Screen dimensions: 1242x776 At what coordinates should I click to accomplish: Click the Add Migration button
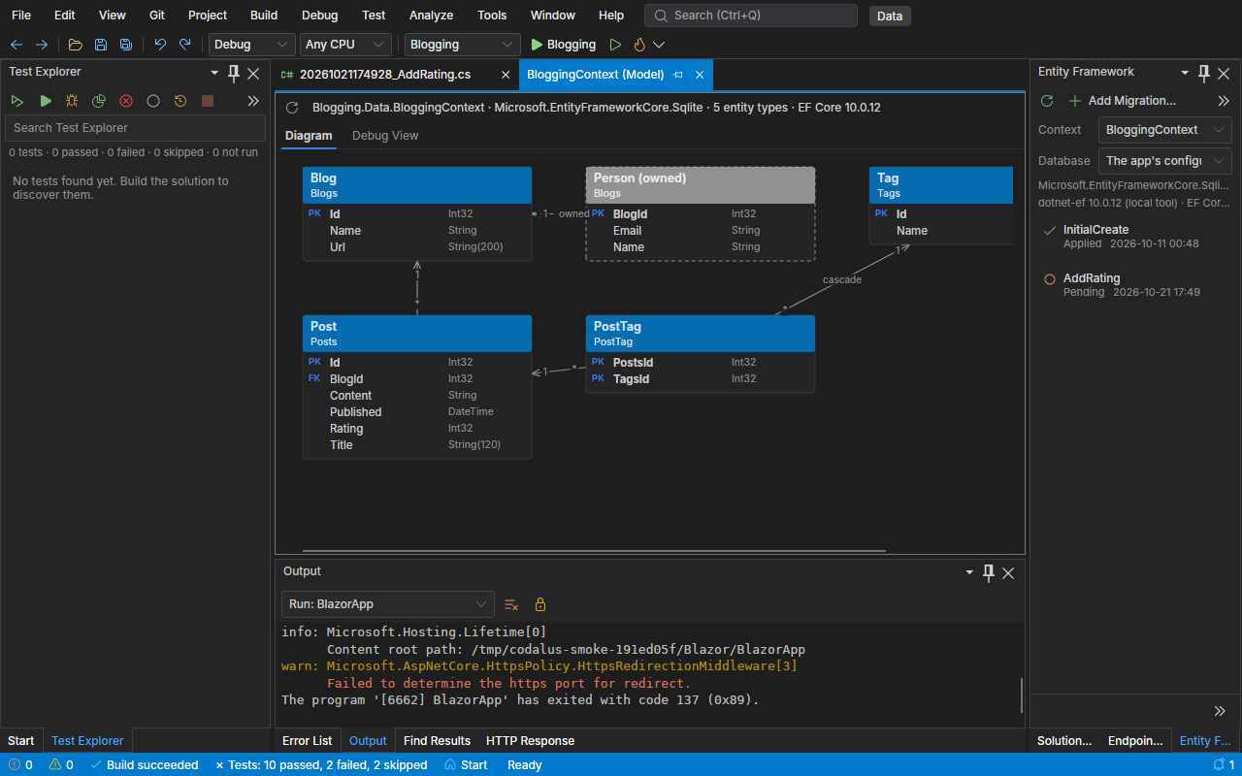click(x=1122, y=101)
